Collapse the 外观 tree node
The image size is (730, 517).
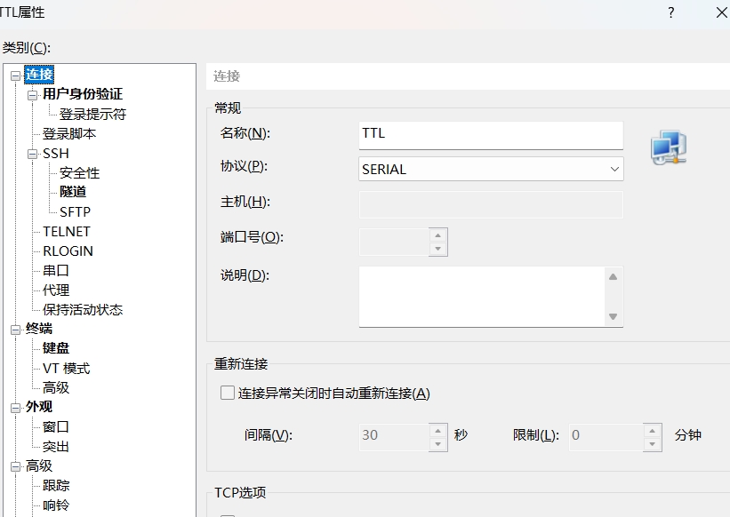click(x=15, y=408)
